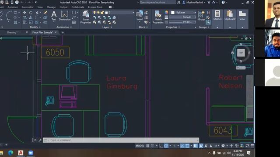This screenshot has height=157, width=280.
Task: Expand the Properties panel dropdown
Action: click(173, 27)
